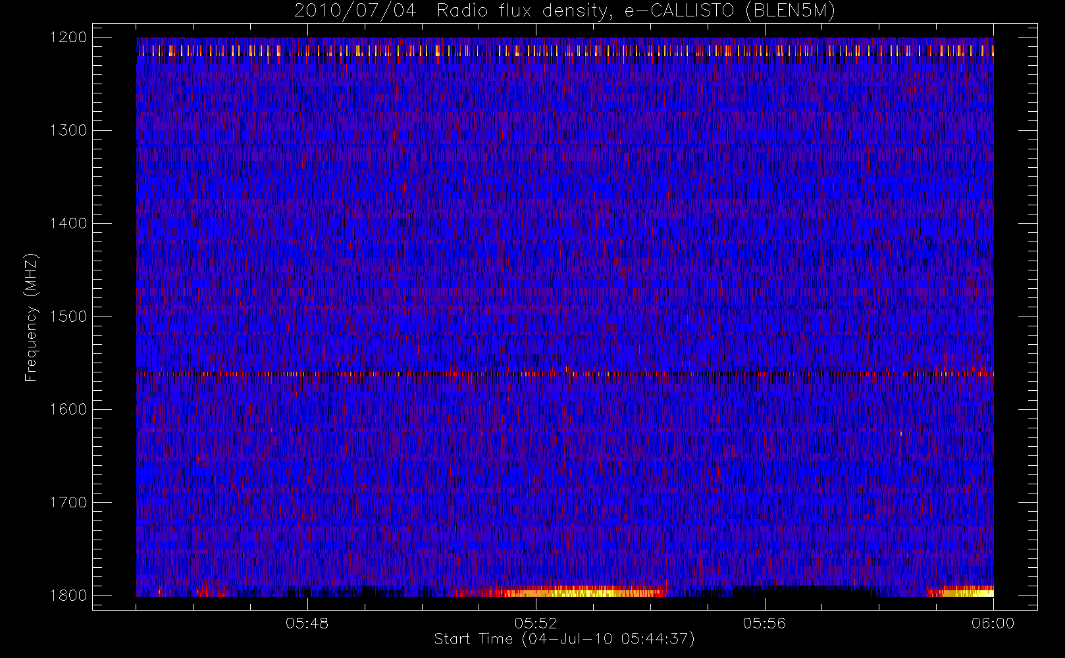Click the 1800 frequency tick label
Screen dimensions: 1065x658
coord(68,595)
